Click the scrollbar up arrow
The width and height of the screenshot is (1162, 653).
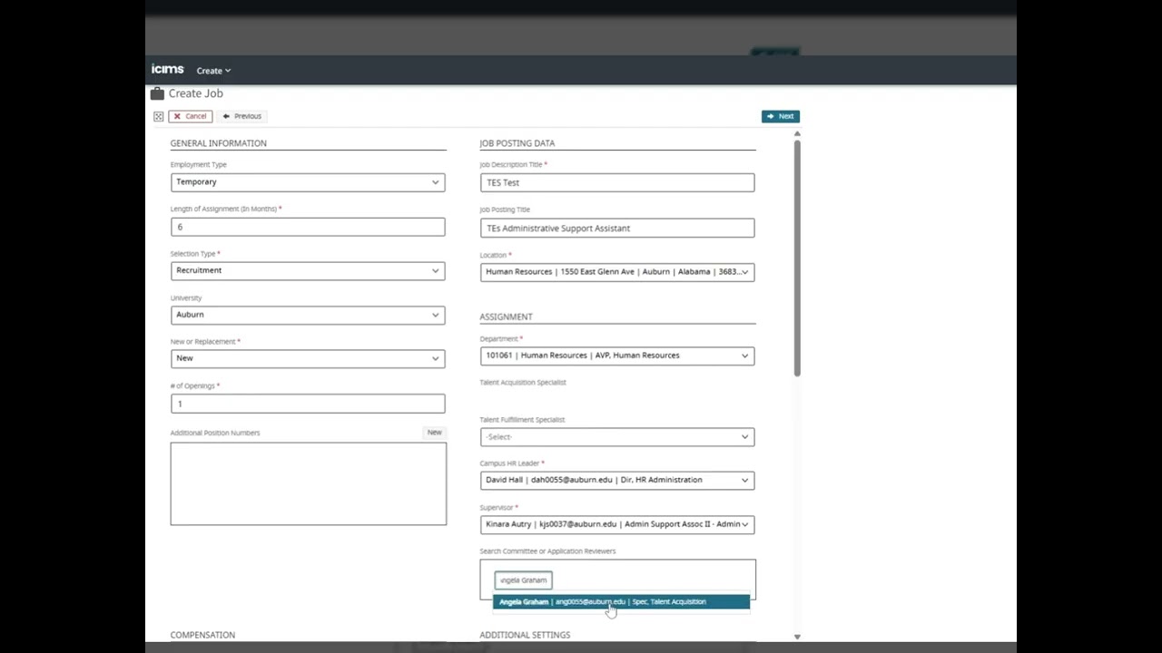(797, 134)
